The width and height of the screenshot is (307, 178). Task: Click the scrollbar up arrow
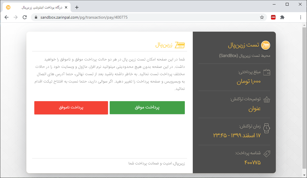coord(304,25)
